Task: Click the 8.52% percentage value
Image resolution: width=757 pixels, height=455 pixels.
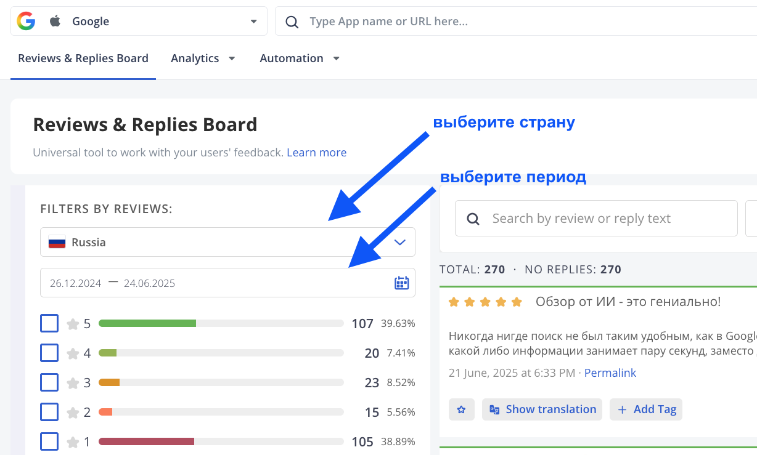Action: (401, 382)
